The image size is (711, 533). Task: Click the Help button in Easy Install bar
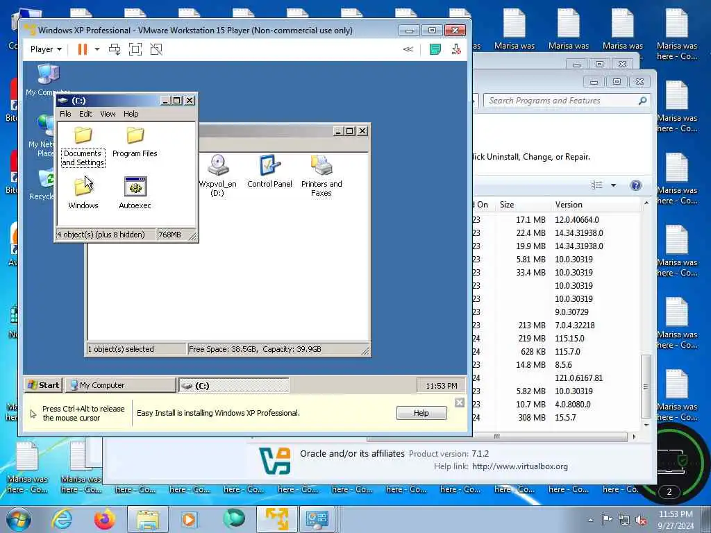pos(421,413)
